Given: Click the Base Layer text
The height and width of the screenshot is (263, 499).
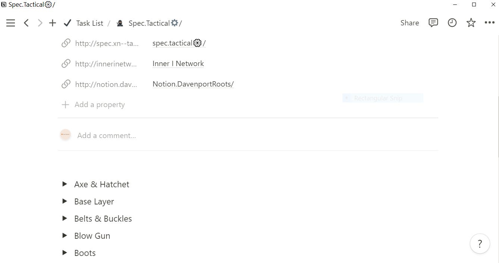Looking at the screenshot, I should [94, 201].
